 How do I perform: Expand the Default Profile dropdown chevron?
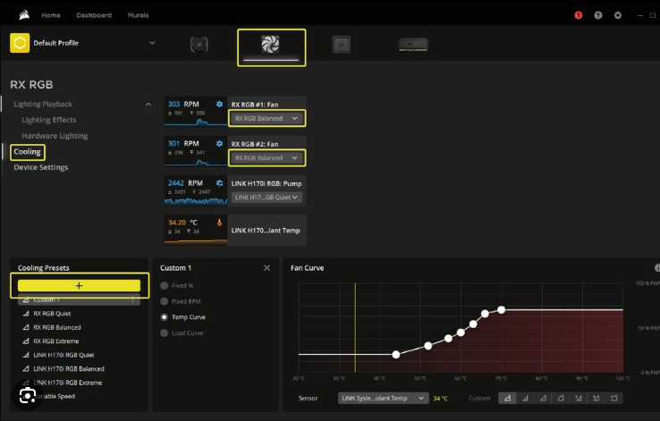(x=152, y=43)
